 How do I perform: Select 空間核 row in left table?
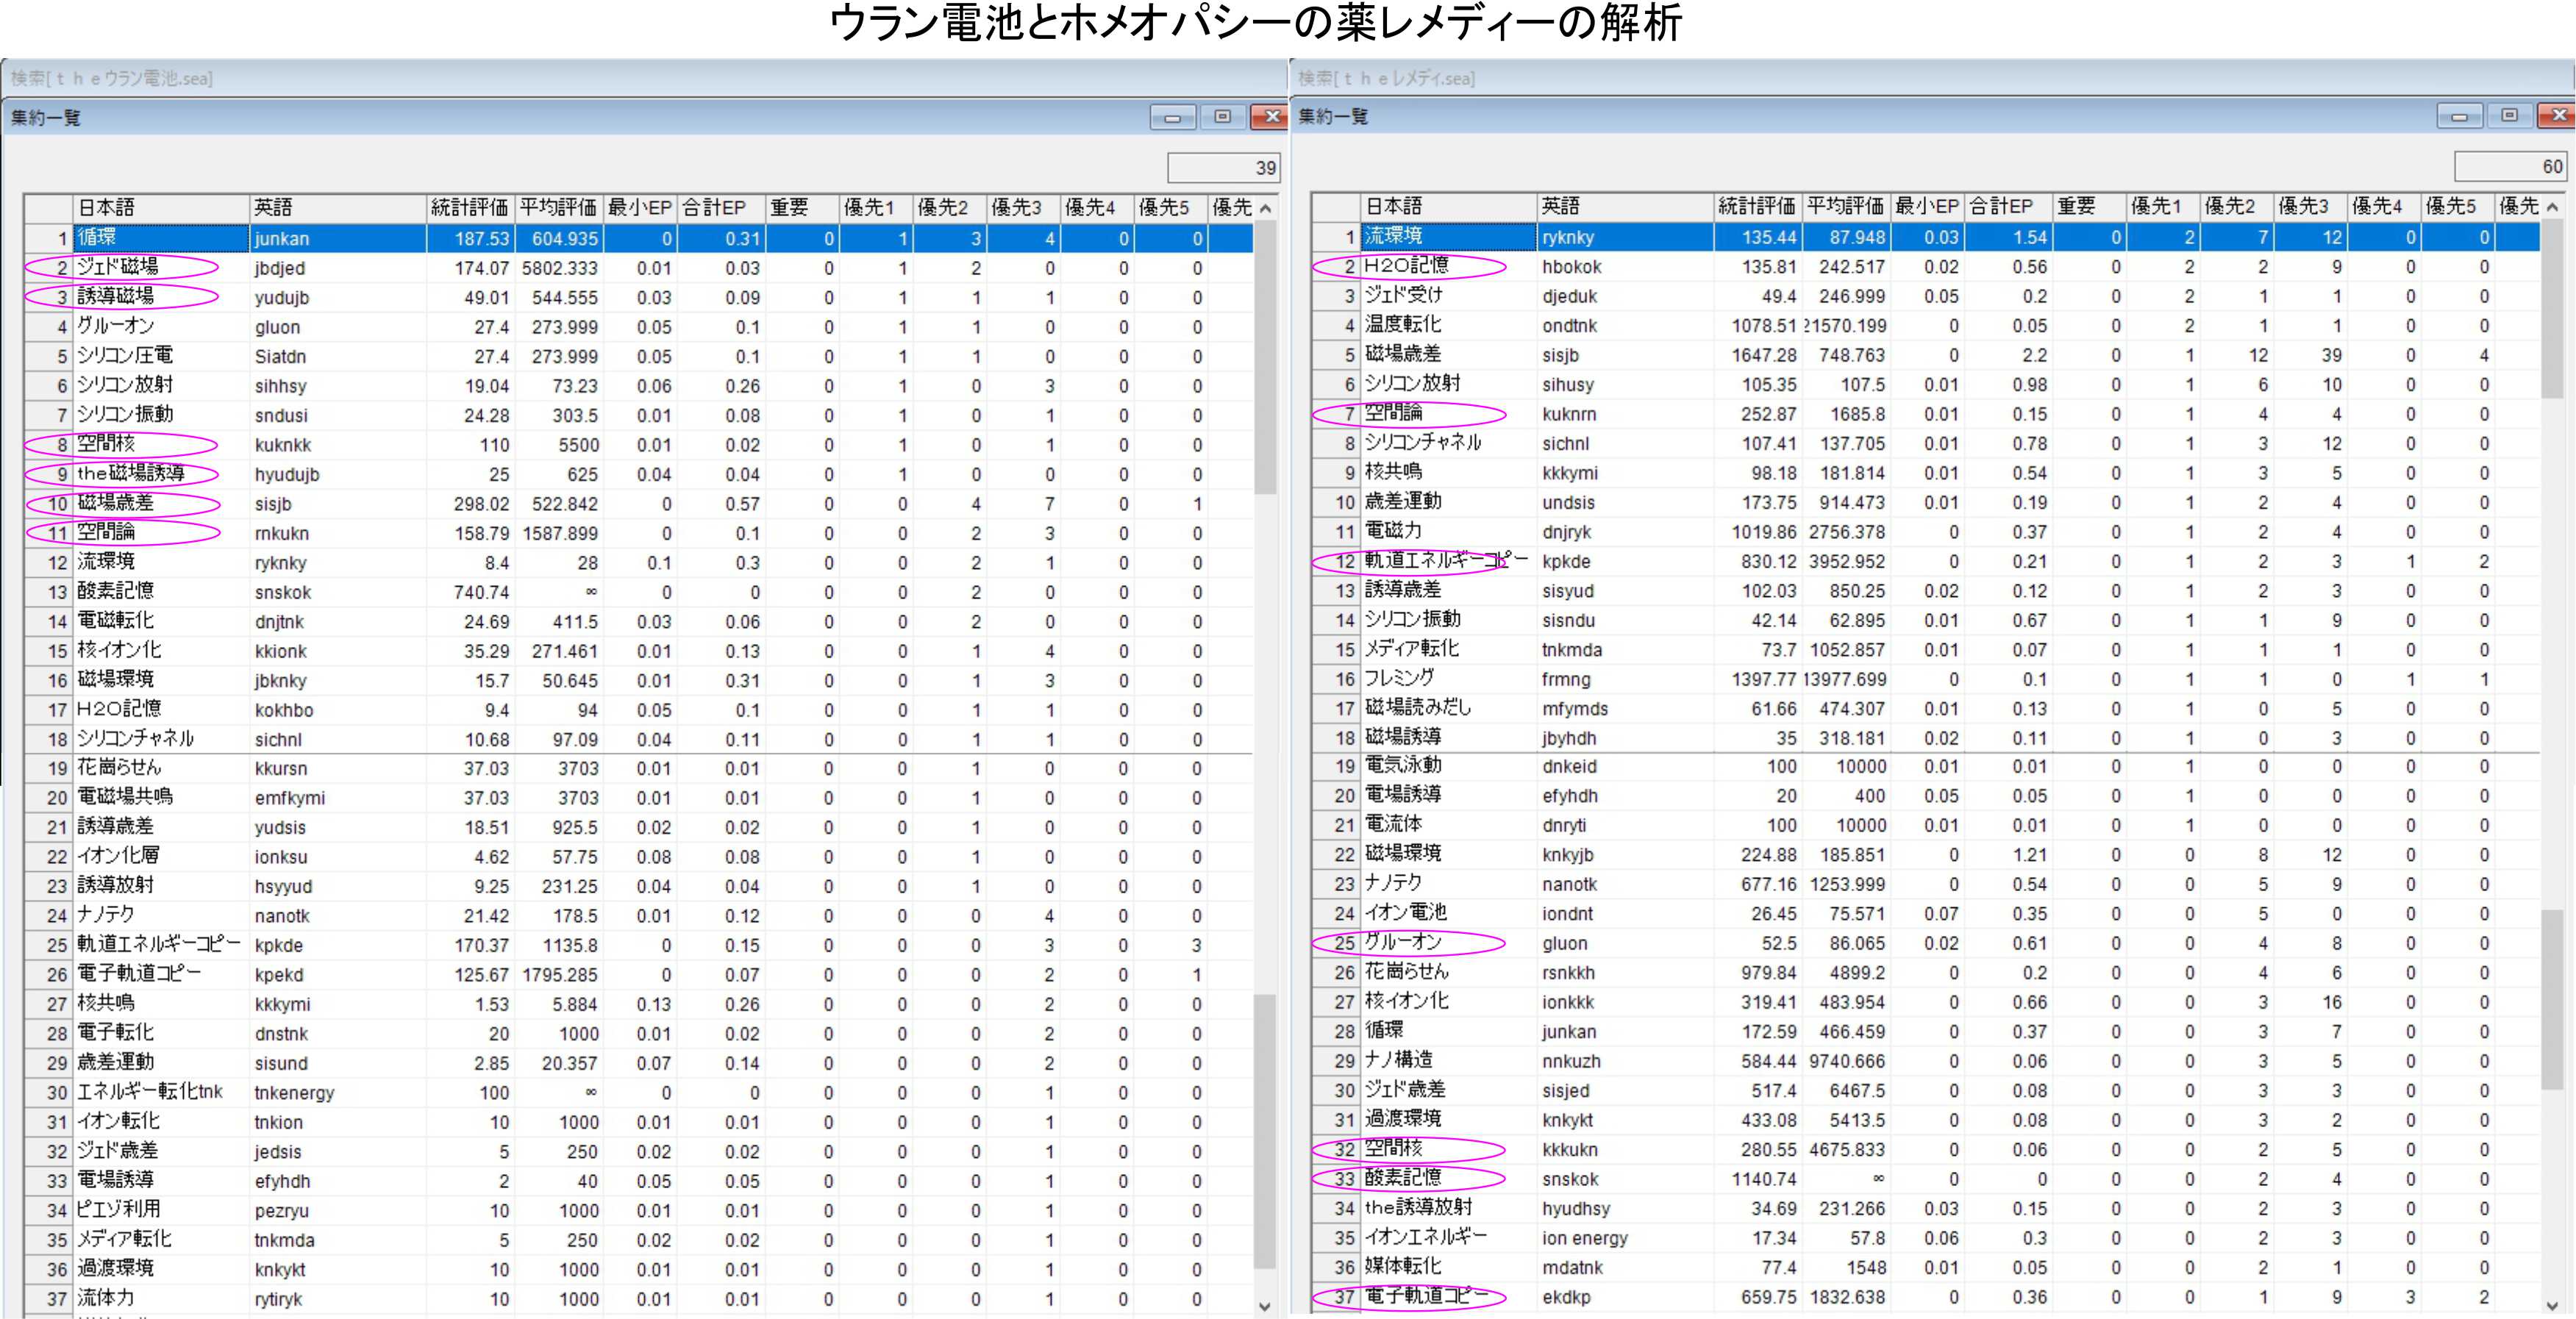638,445
